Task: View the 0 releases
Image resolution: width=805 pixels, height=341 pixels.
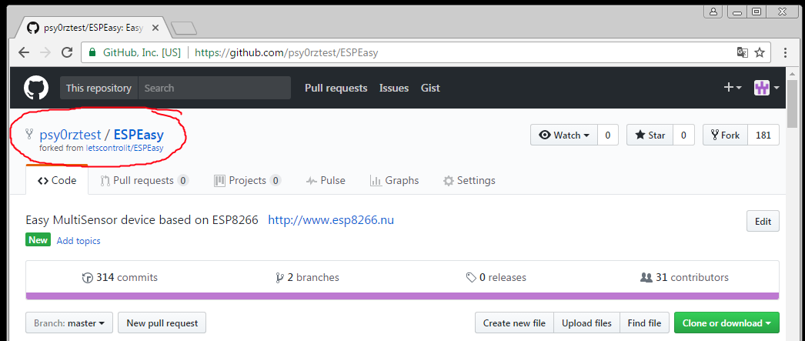Action: pos(496,277)
